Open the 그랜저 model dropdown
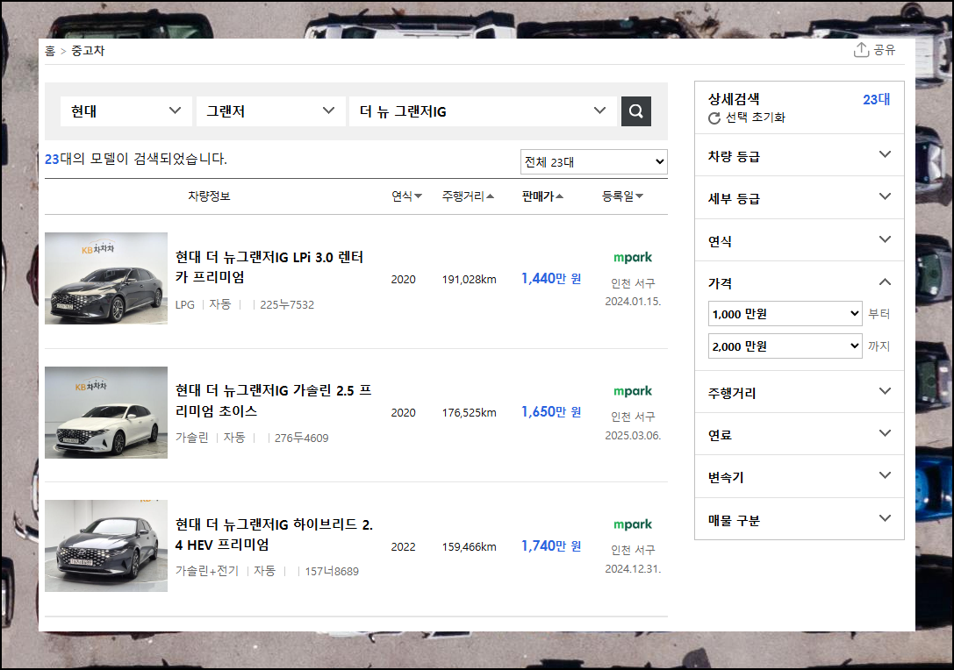The image size is (954, 670). 270,111
